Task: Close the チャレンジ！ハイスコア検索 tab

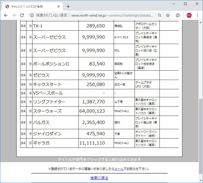Action: [x=59, y=7]
